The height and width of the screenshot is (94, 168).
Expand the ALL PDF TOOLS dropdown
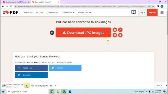85,12
